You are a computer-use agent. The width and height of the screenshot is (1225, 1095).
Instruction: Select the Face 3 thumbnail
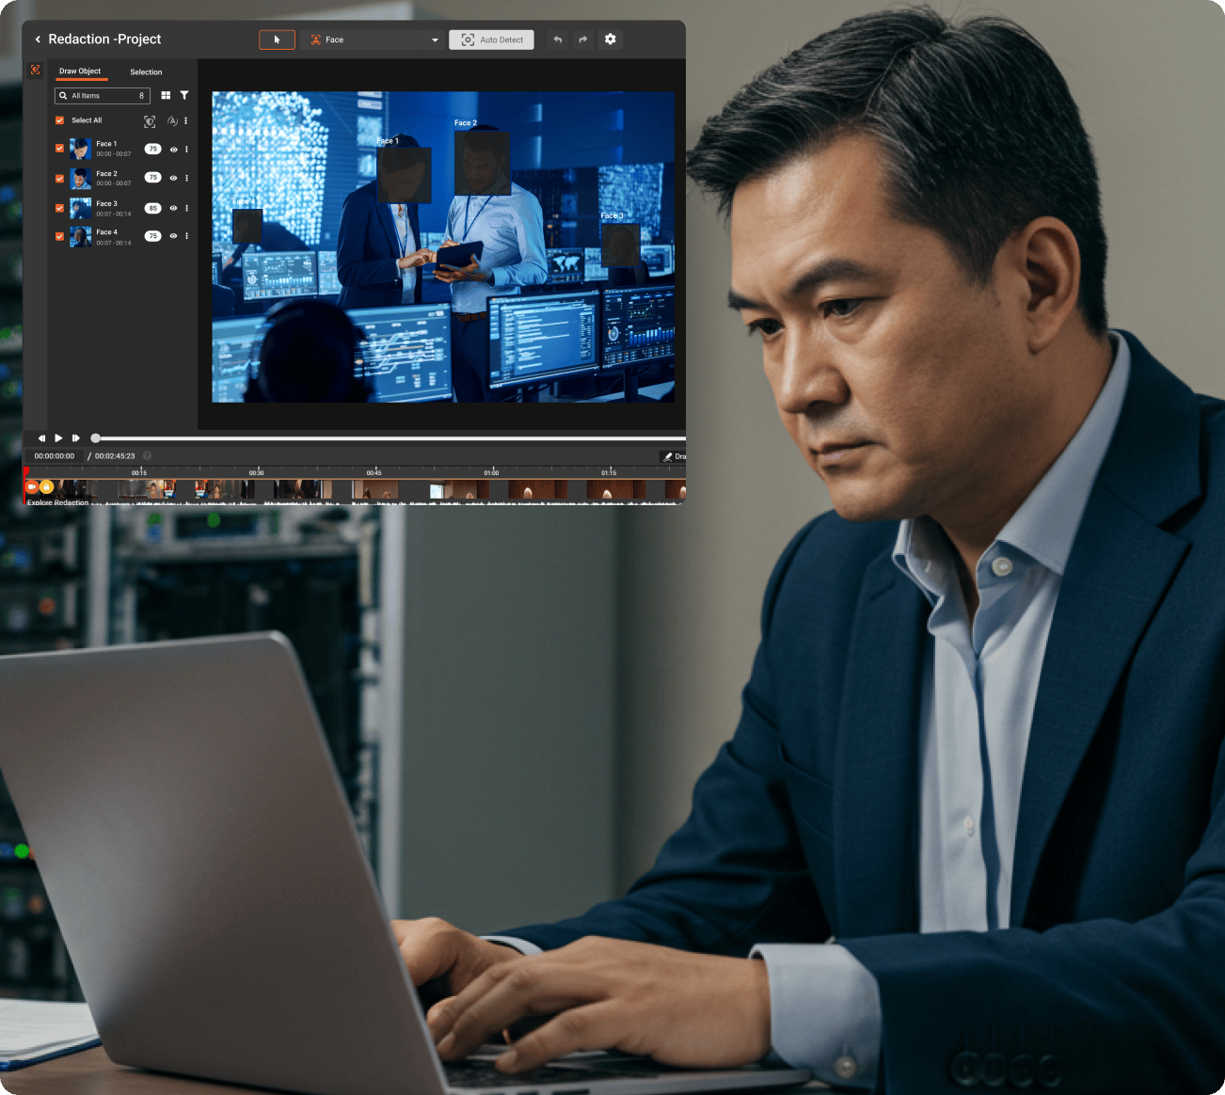pos(81,208)
